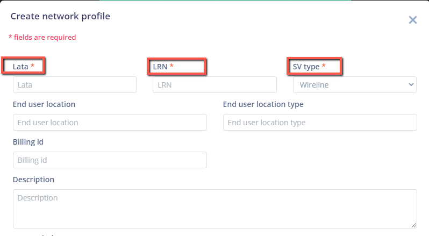
Task: Focus the Description text area
Action: 215,208
